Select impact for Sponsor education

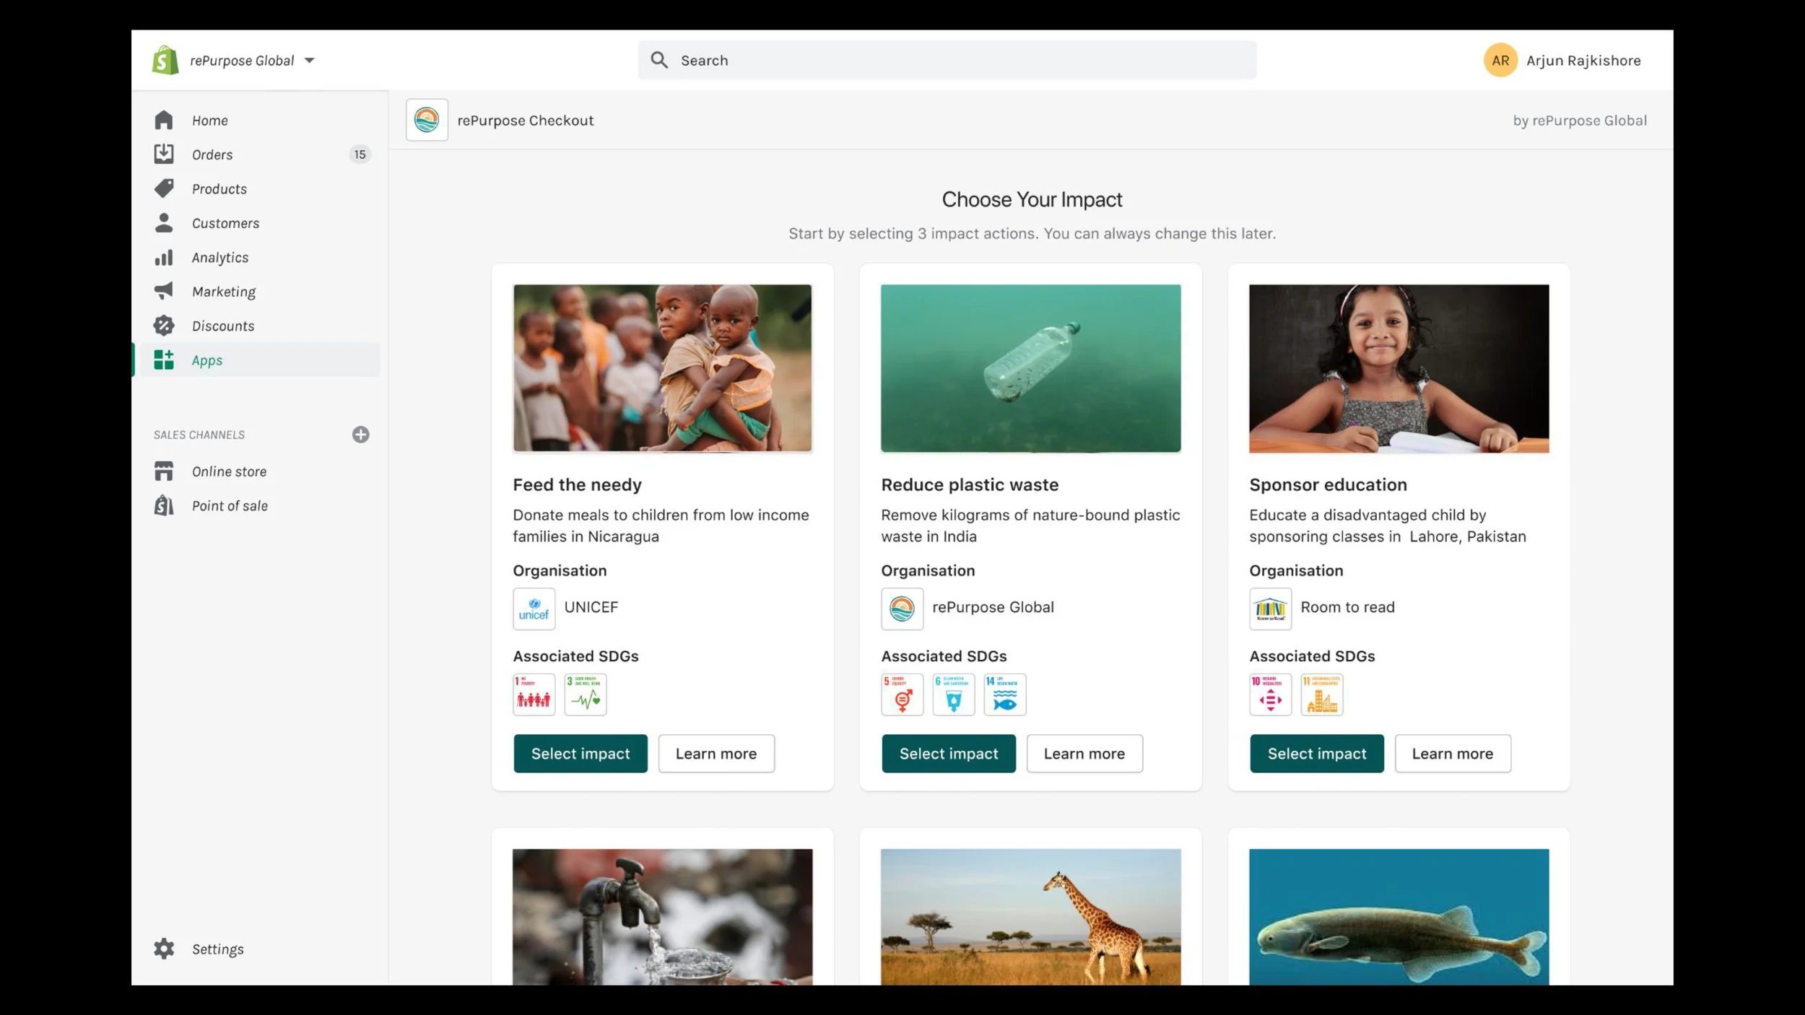click(1316, 754)
